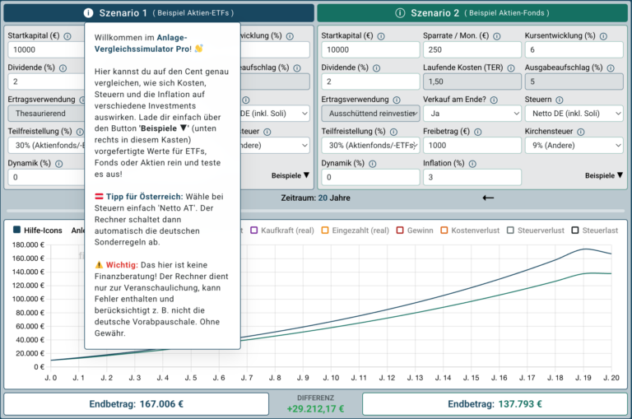Click the left arrow next to Zeitraum
Screen dimensions: 632x419
point(488,198)
